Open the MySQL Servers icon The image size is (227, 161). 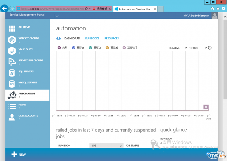pyautogui.click(x=12, y=84)
